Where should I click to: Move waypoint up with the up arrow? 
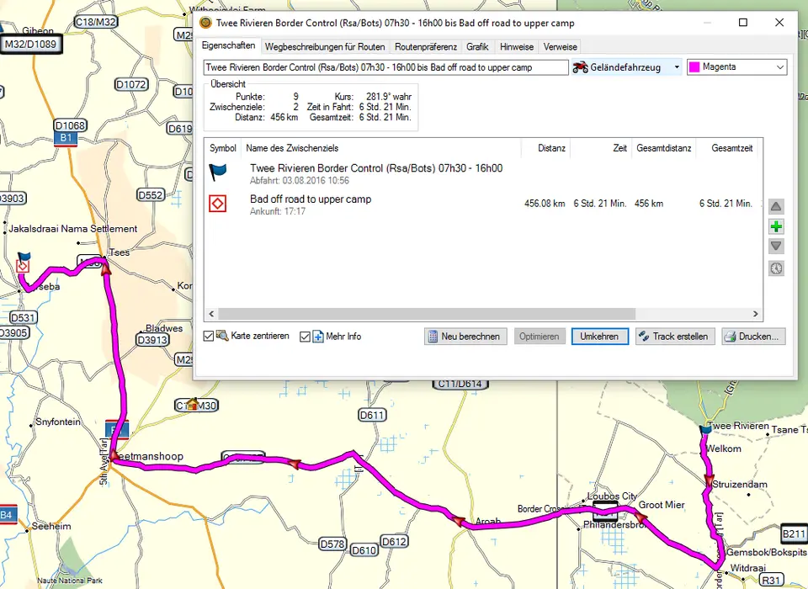pos(777,207)
